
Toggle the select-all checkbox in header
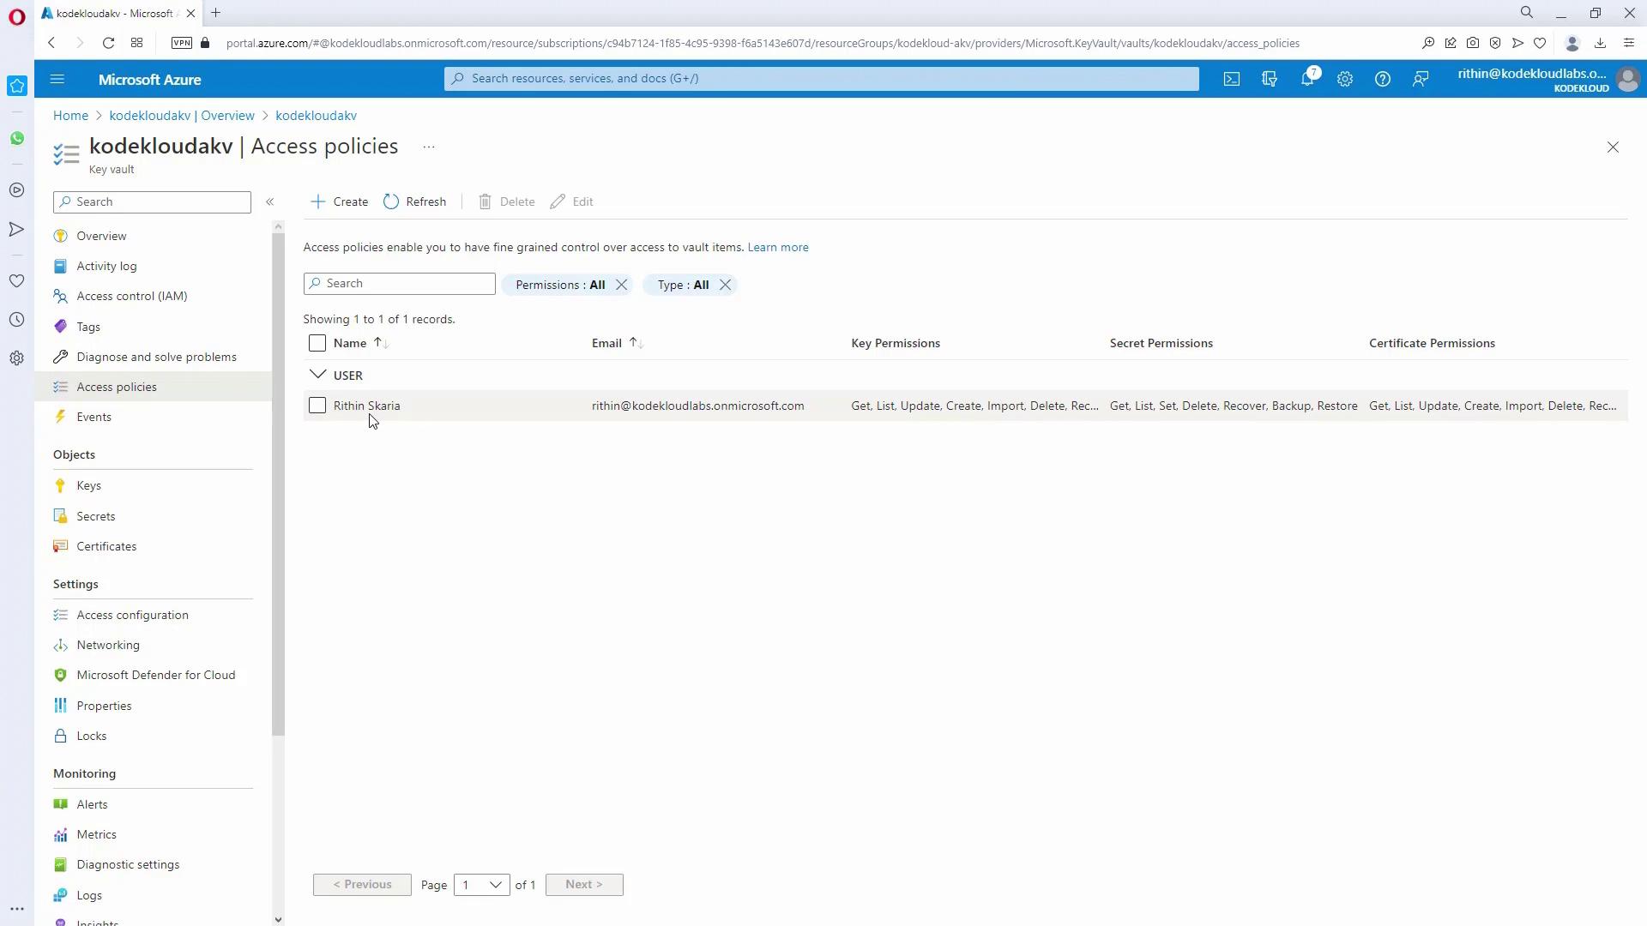point(317,343)
